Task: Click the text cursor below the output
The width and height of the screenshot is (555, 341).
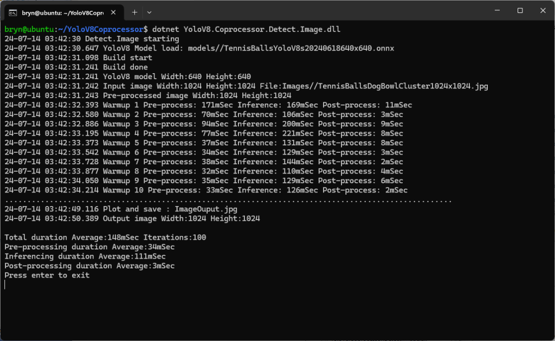Action: [5, 285]
